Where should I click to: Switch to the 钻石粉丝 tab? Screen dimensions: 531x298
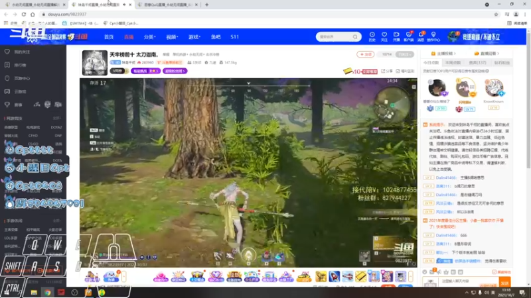coord(502,62)
